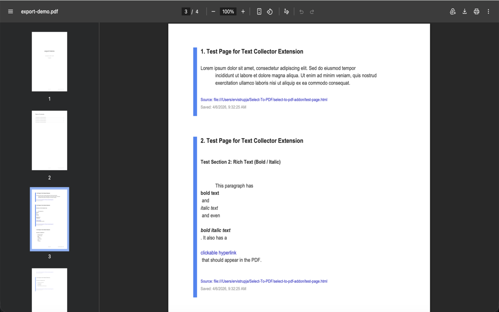Enable the annotation drawing mode
Screen dimensions: 499x312
pos(286,11)
